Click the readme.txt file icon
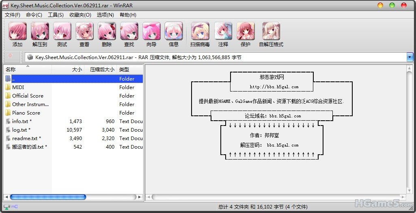This screenshot has width=416, height=213. click(x=8, y=138)
